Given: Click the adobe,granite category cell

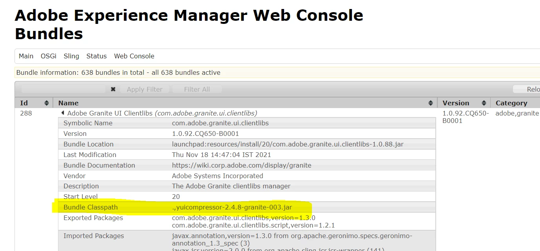Looking at the screenshot, I should (x=517, y=113).
